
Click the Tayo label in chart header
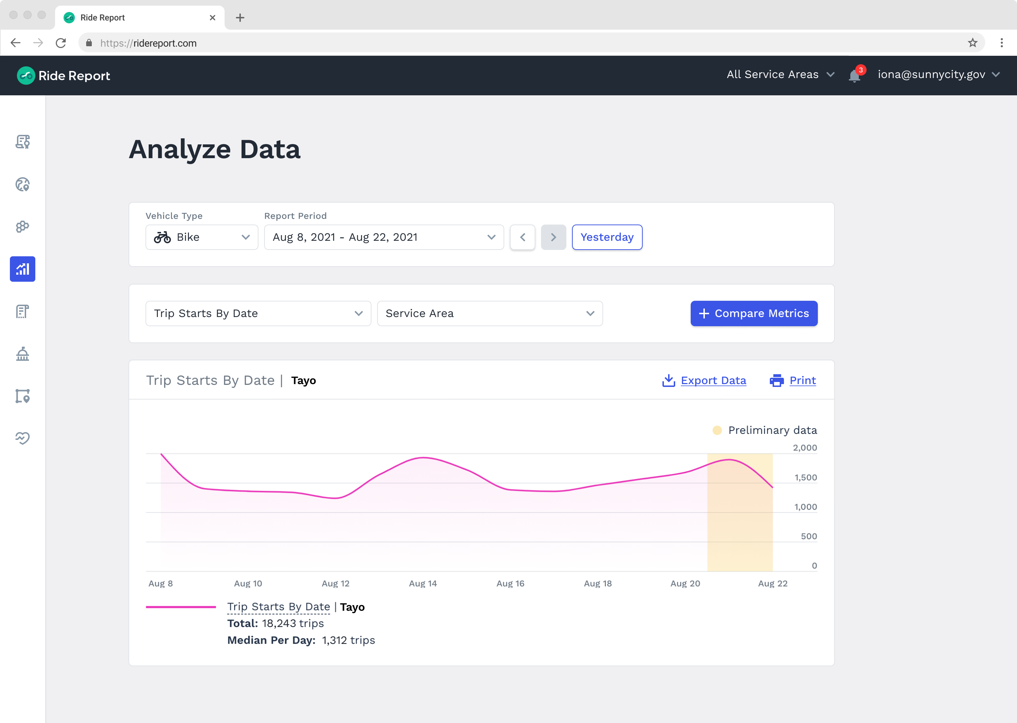pos(304,381)
